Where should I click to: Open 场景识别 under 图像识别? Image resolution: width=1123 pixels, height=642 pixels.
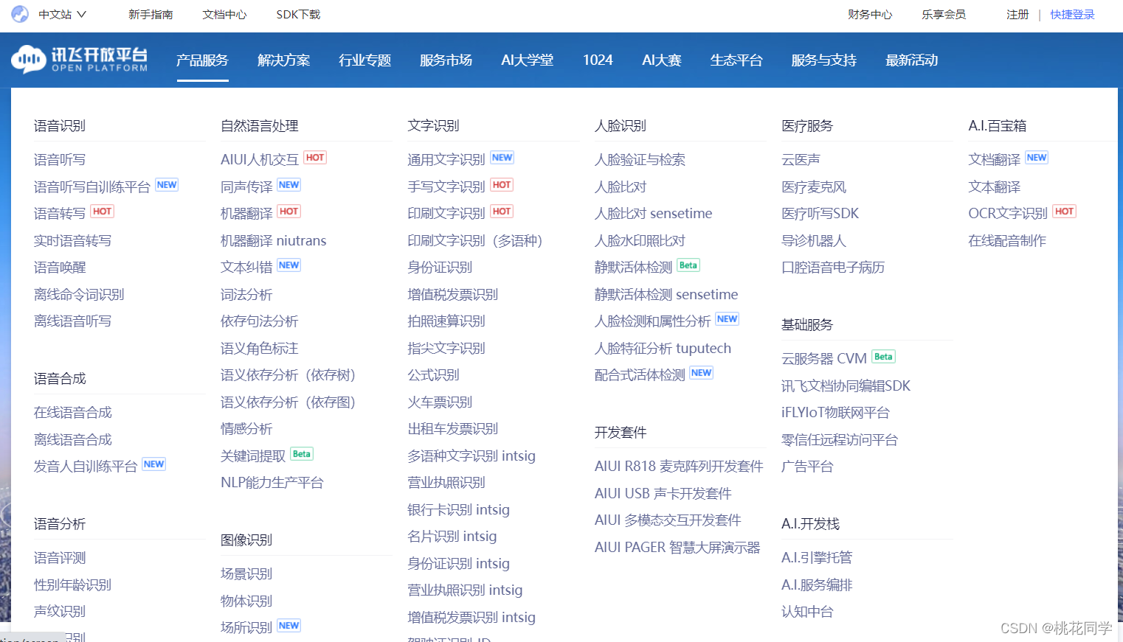[x=246, y=574]
